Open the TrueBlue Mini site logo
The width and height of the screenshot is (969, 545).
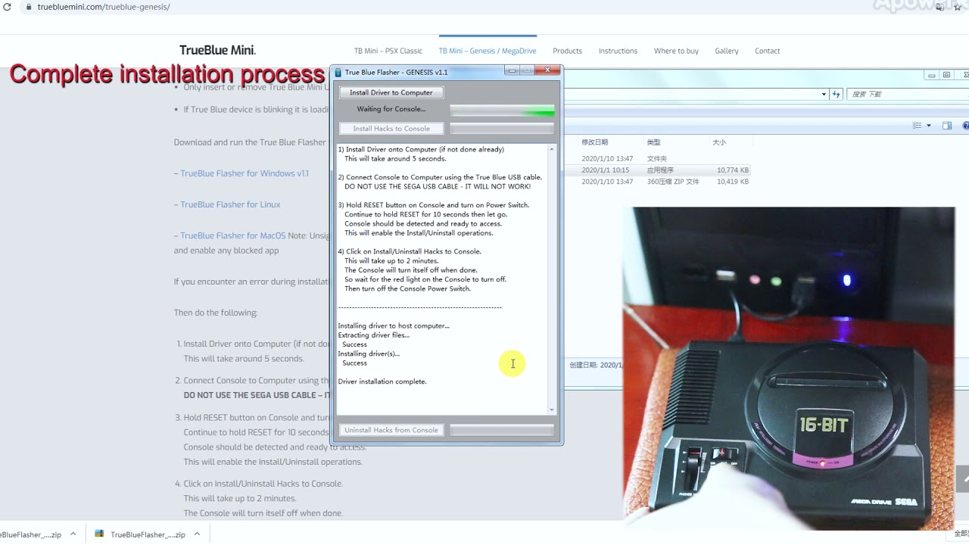pyautogui.click(x=217, y=51)
